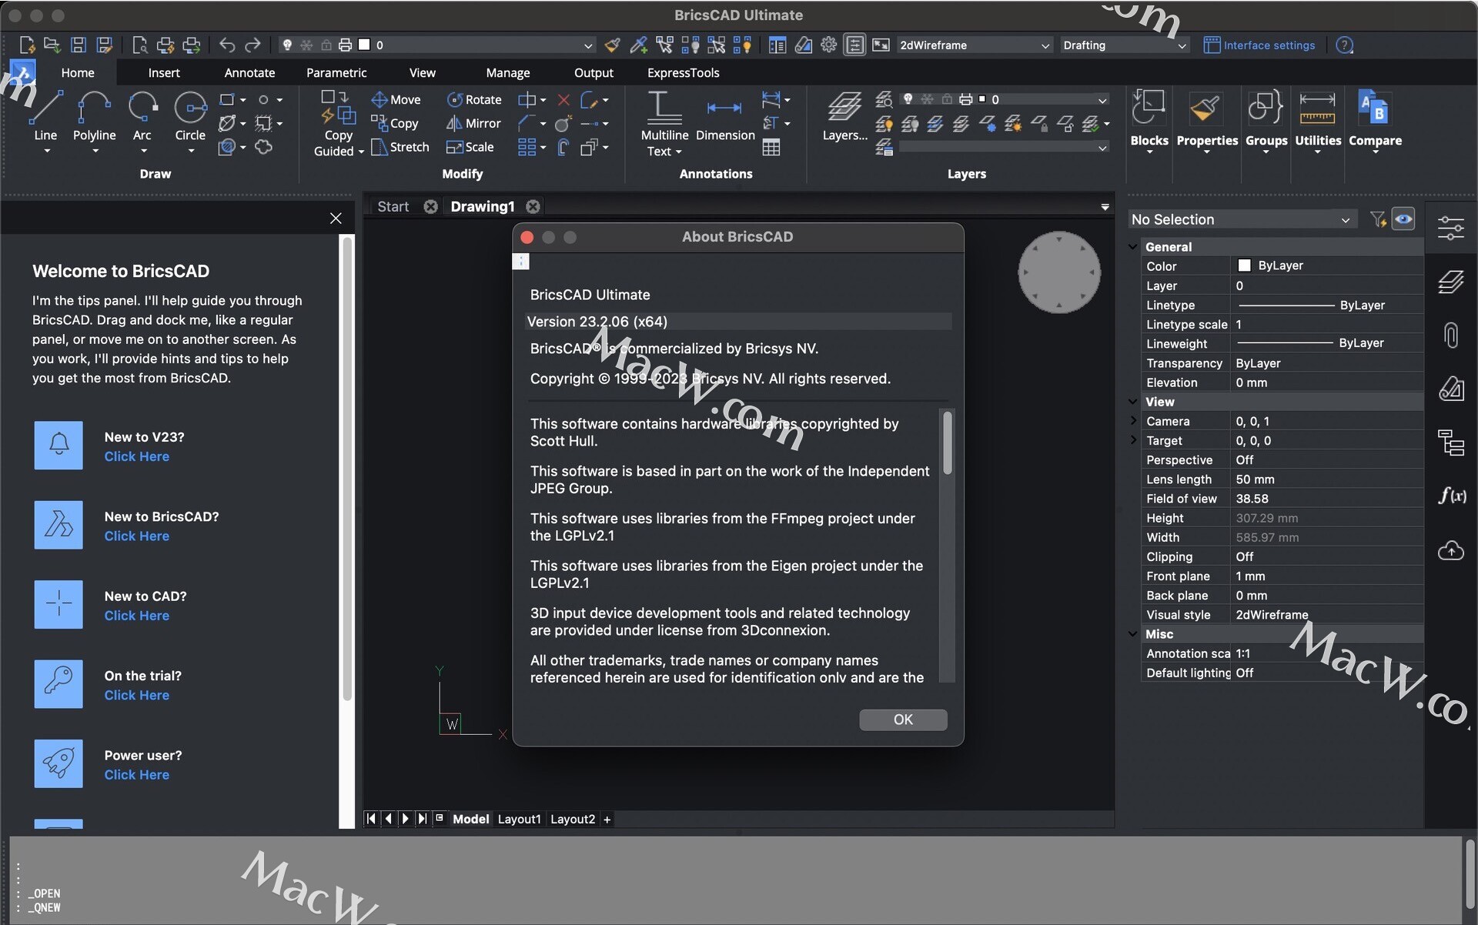
Task: Collapse the Misc properties section
Action: [1132, 634]
